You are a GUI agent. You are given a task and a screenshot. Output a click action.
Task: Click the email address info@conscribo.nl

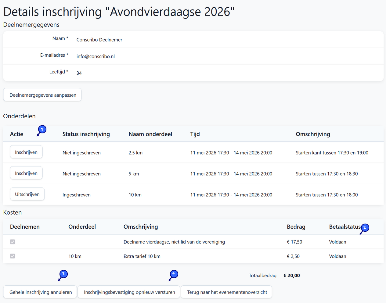(96, 56)
